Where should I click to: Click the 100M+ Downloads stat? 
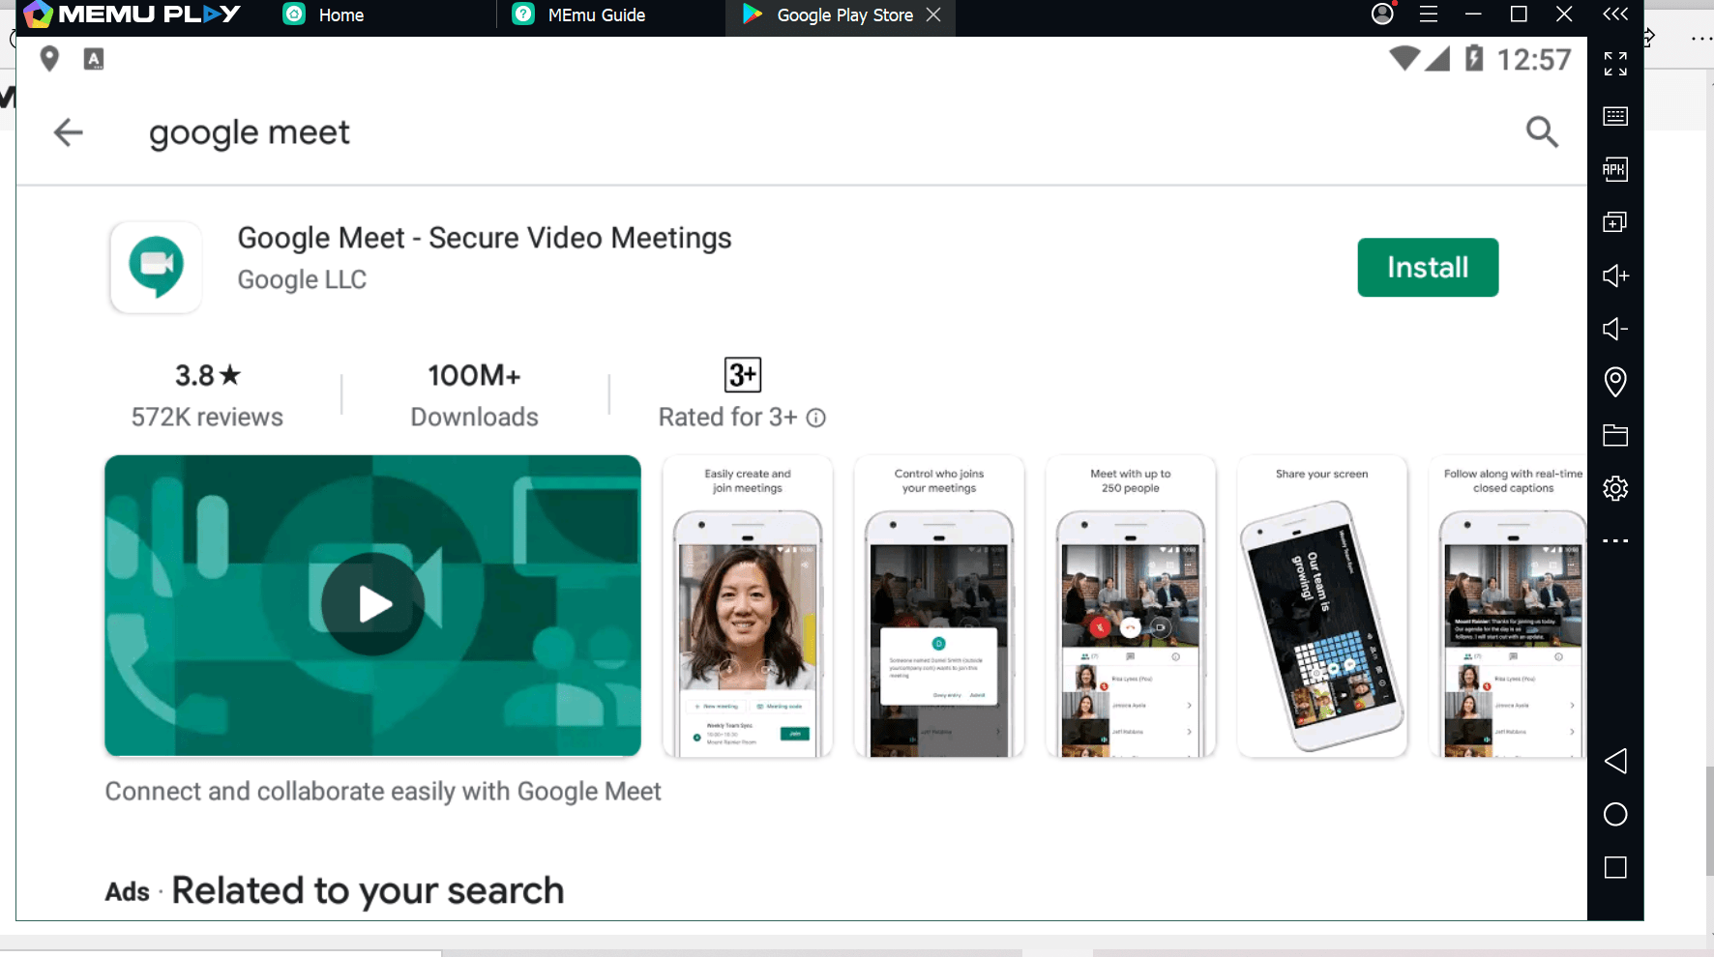click(474, 395)
